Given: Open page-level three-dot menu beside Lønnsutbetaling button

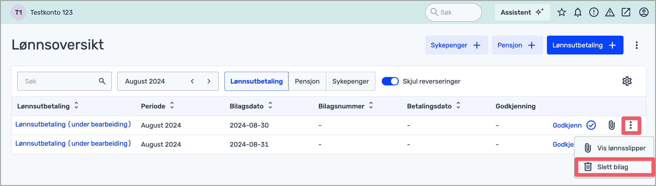Looking at the screenshot, I should coord(637,45).
